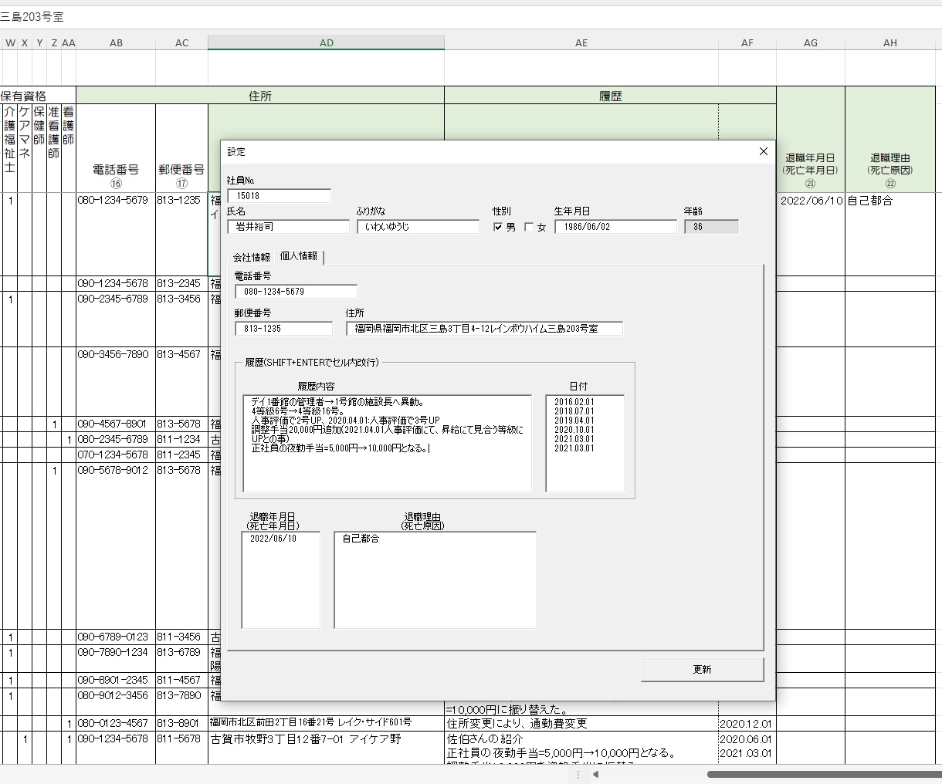This screenshot has width=942, height=784.
Task: Click the scroll-left arrow of sheet scrollbar
Action: [595, 774]
